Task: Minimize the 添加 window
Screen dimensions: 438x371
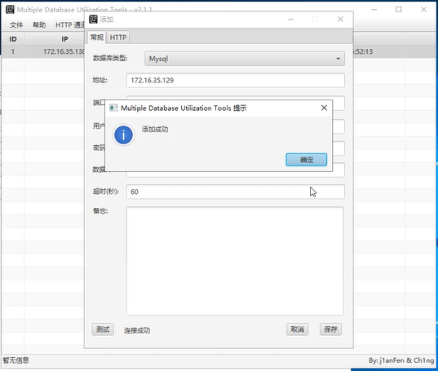Action: (291, 20)
